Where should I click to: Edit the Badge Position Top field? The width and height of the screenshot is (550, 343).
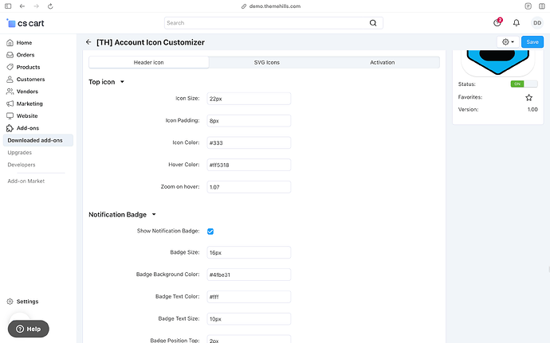(249, 339)
